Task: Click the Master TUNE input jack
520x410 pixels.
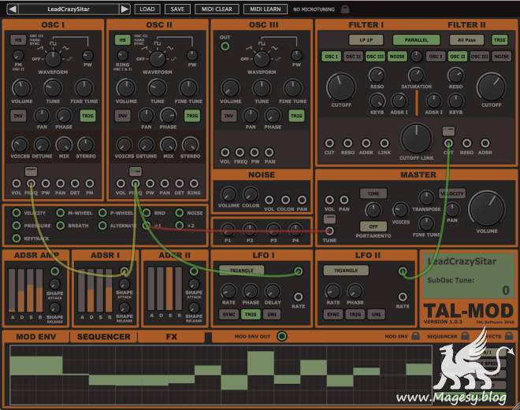Action: pyautogui.click(x=329, y=231)
